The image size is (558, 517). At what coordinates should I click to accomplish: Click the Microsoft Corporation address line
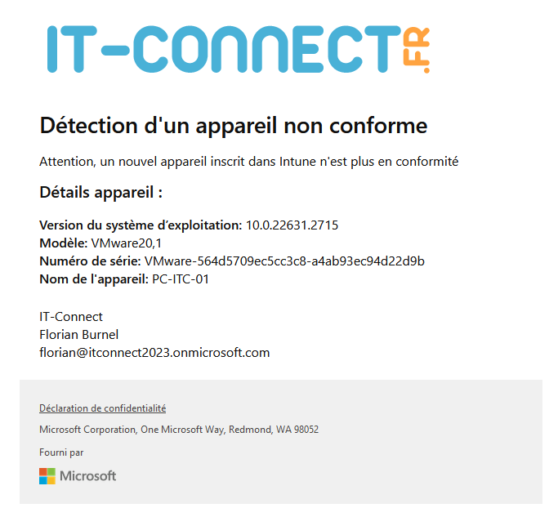pyautogui.click(x=179, y=429)
